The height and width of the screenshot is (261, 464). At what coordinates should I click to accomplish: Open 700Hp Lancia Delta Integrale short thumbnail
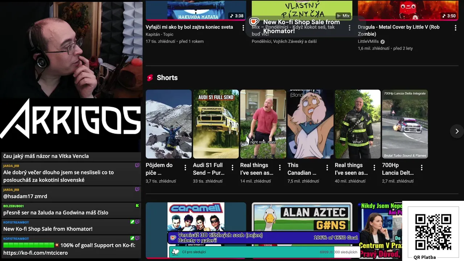tap(405, 124)
